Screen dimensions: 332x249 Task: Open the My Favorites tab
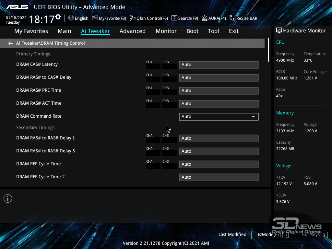(31, 31)
